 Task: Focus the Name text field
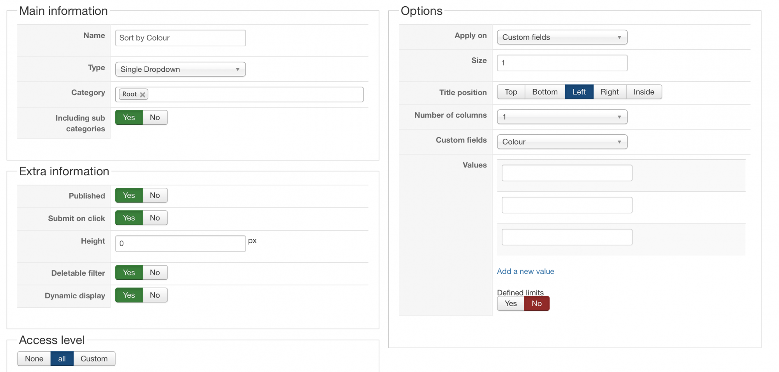tap(180, 38)
